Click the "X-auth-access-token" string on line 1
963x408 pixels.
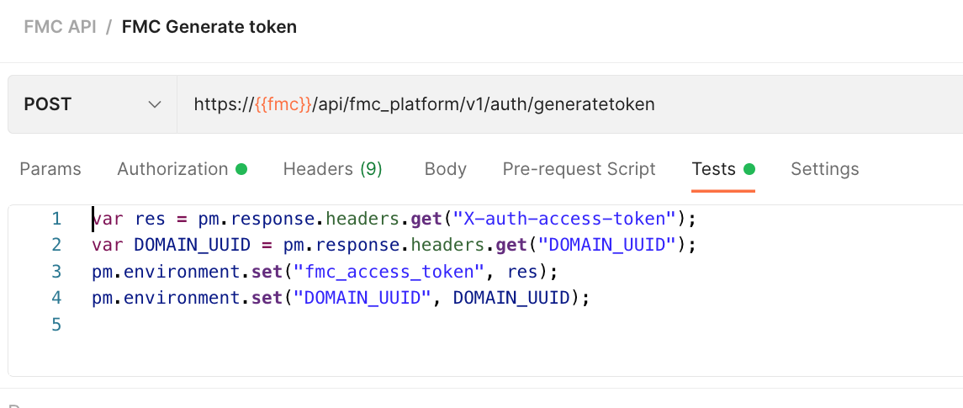[x=565, y=219]
